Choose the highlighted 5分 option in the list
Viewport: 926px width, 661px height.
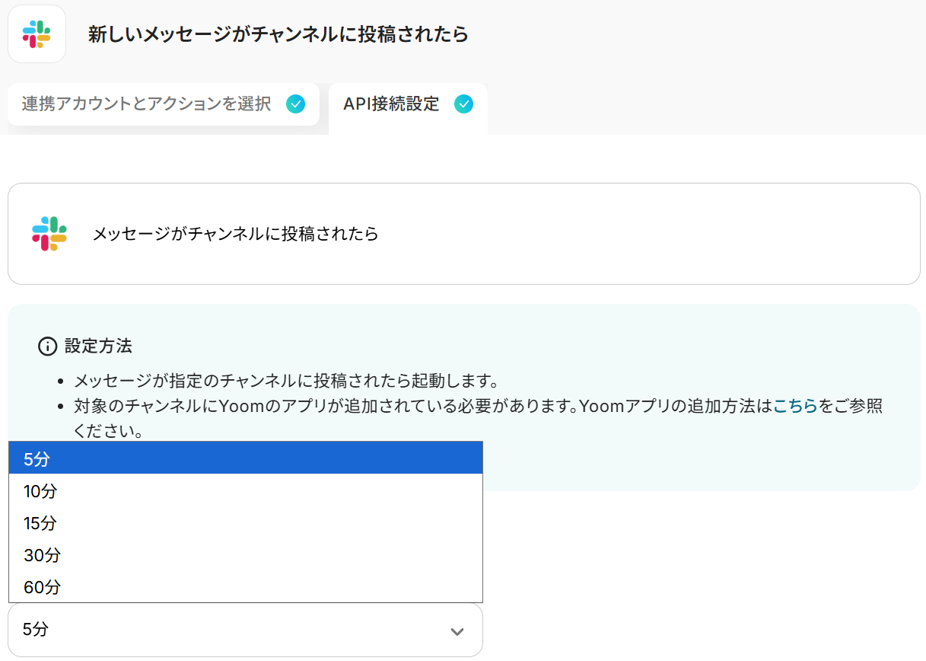click(x=245, y=458)
